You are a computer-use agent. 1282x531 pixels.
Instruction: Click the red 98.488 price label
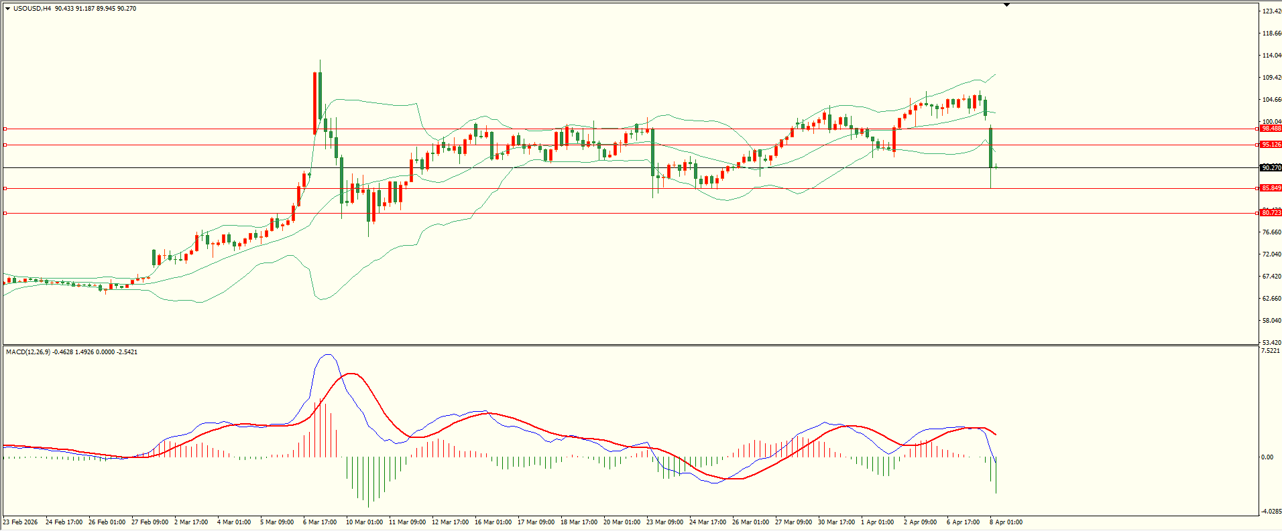tap(1271, 129)
